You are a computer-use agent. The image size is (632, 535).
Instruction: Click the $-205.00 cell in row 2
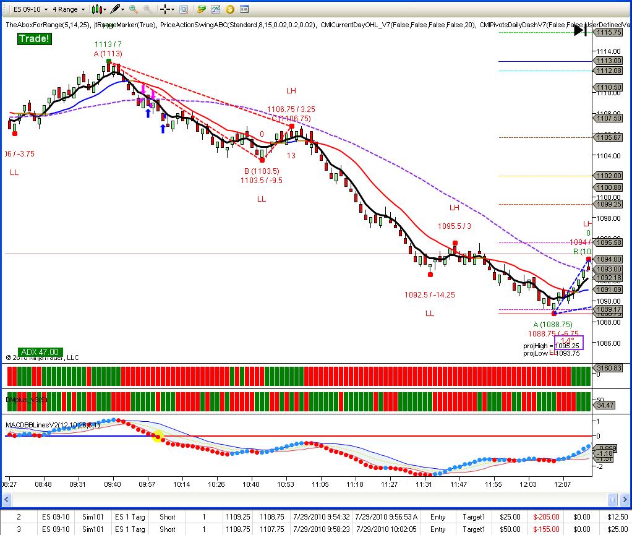pos(546,517)
